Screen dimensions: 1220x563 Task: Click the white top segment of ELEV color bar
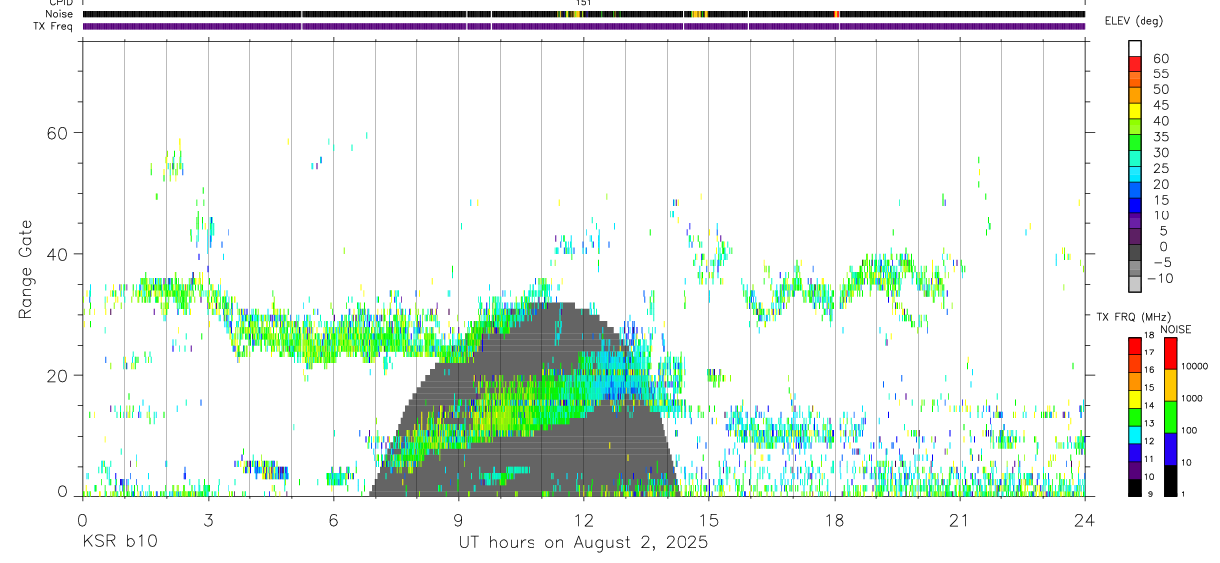pyautogui.click(x=1135, y=47)
